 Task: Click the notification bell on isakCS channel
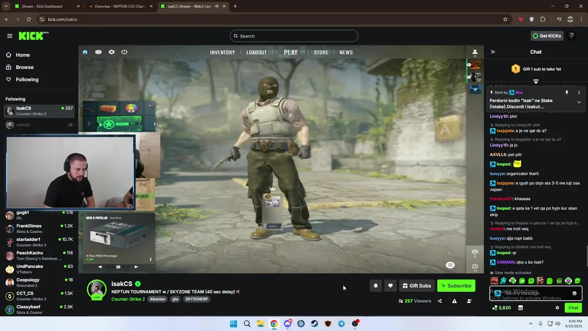point(375,285)
